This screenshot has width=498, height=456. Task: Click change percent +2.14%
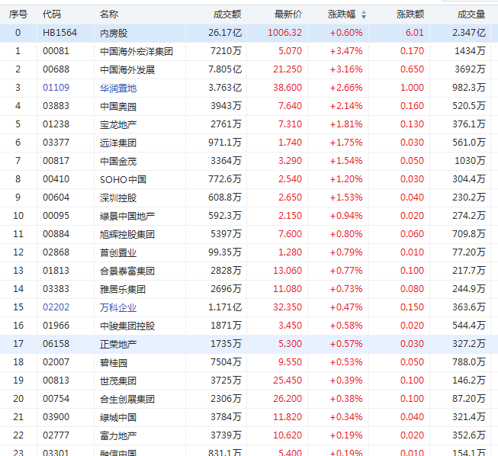[346, 106]
